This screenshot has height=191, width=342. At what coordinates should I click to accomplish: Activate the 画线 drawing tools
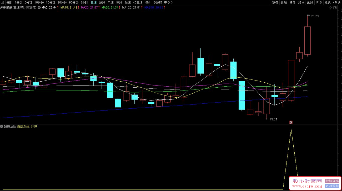310,2
